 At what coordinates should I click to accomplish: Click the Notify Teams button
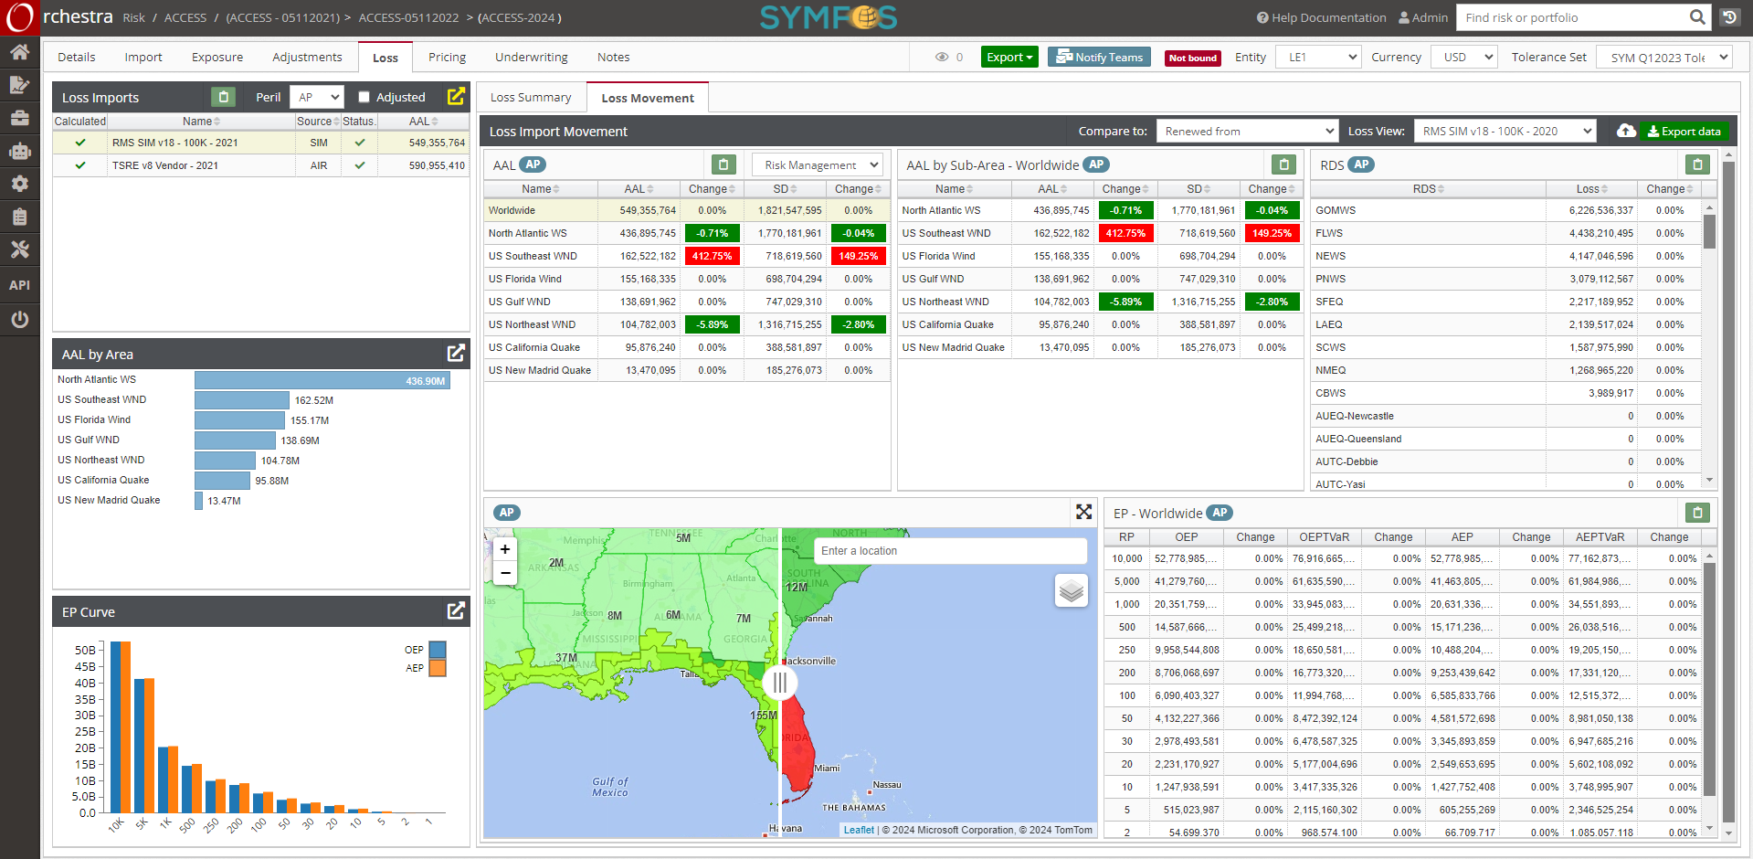[x=1099, y=57]
